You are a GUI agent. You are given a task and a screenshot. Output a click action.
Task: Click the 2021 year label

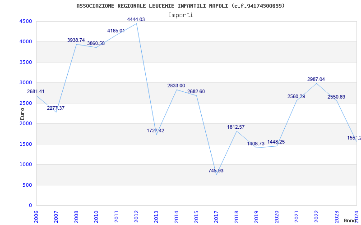(296, 217)
